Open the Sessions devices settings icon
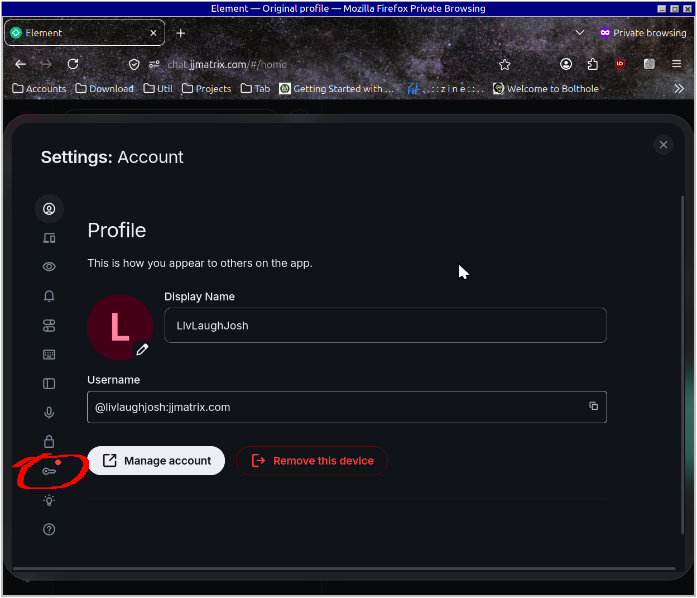The height and width of the screenshot is (598, 697). pos(49,238)
